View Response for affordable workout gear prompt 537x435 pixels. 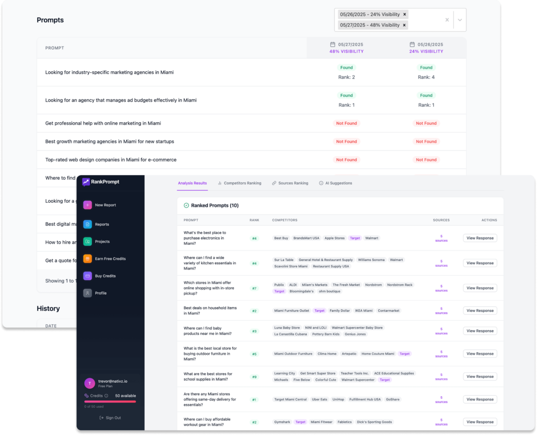pos(480,422)
